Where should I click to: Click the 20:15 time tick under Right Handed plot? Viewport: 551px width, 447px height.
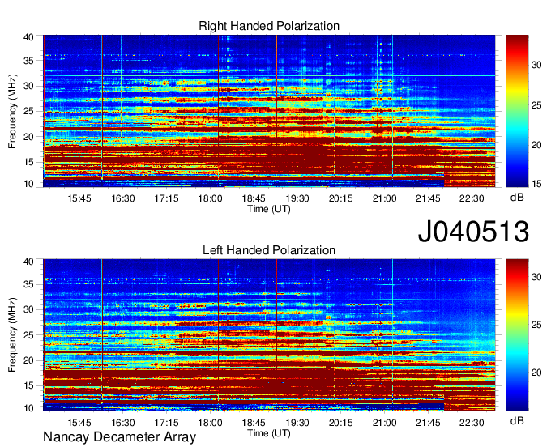[x=341, y=198]
